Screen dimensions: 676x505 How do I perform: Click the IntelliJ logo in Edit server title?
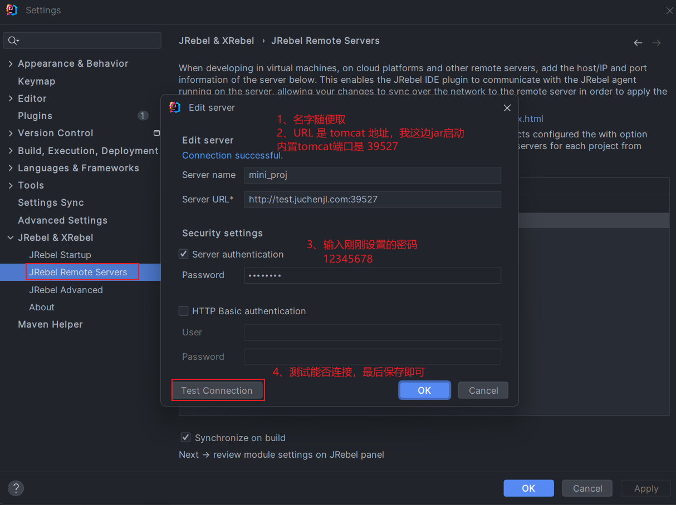pos(175,107)
